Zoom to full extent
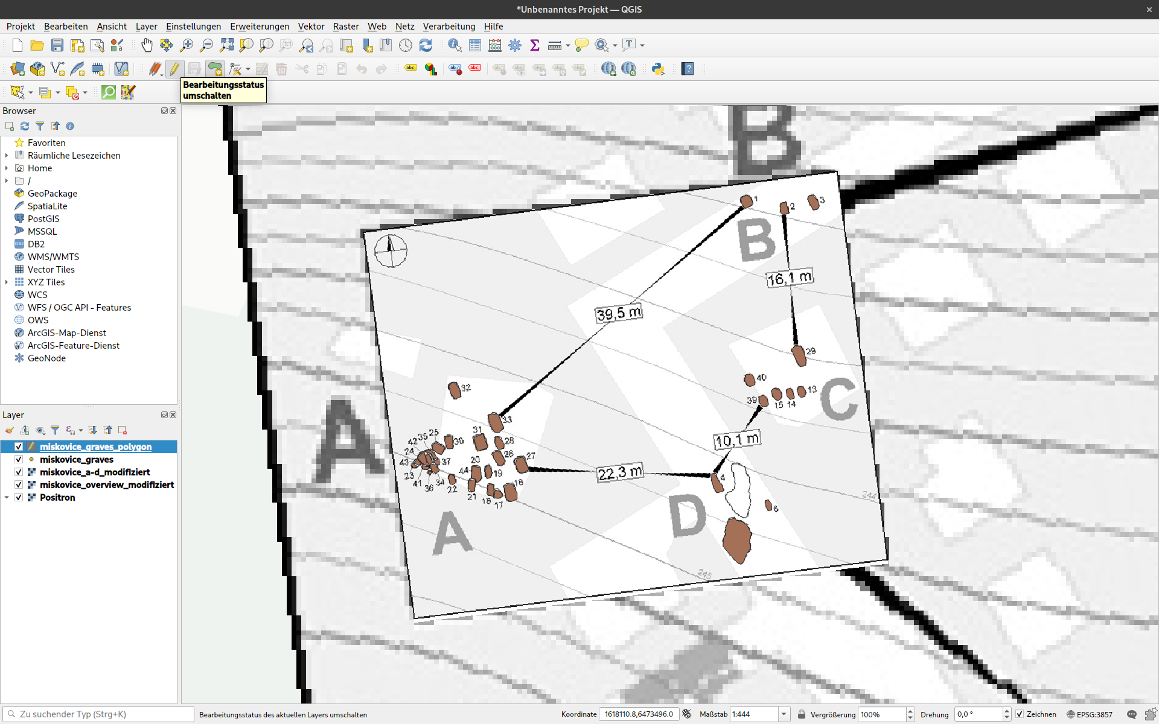Viewport: 1159px width, 724px height. (226, 45)
